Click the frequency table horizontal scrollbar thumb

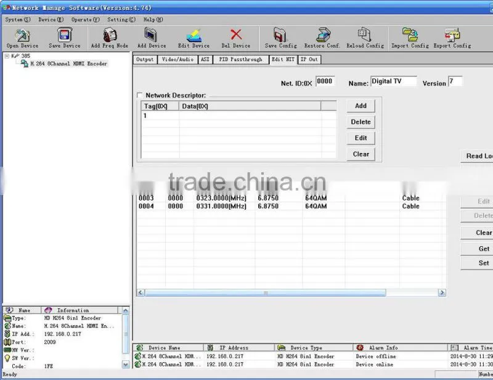(266, 293)
